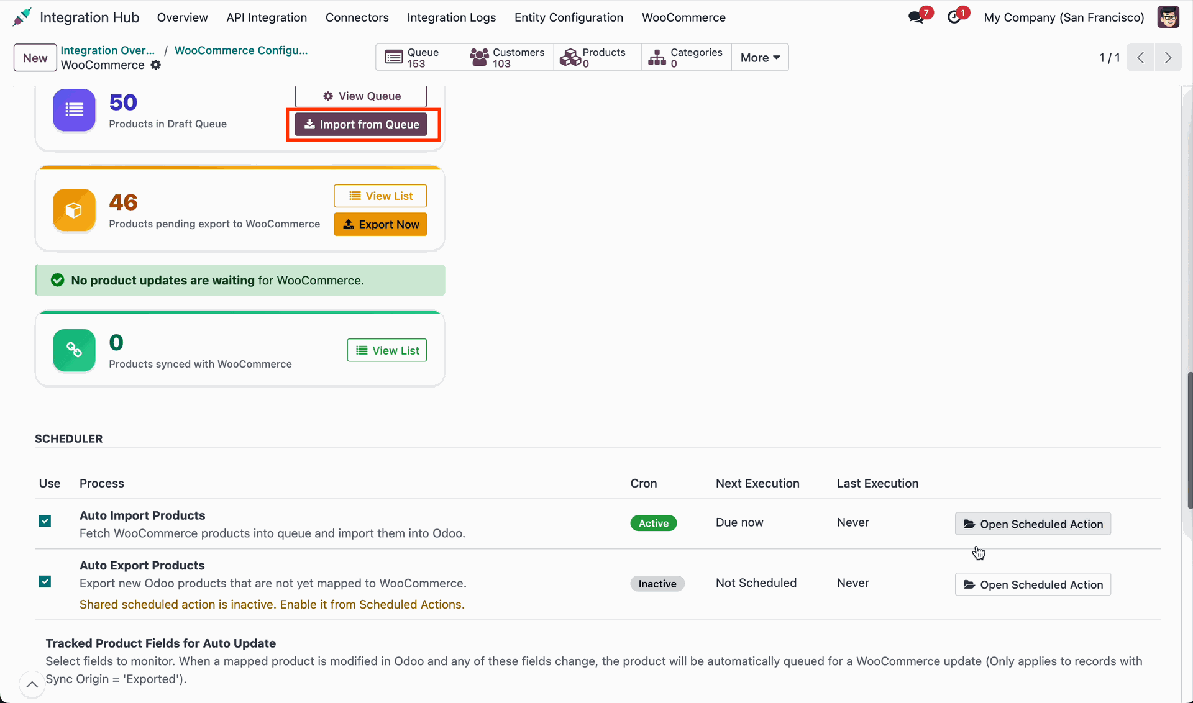Click the green link icon for synced products
The width and height of the screenshot is (1193, 703).
pos(74,350)
